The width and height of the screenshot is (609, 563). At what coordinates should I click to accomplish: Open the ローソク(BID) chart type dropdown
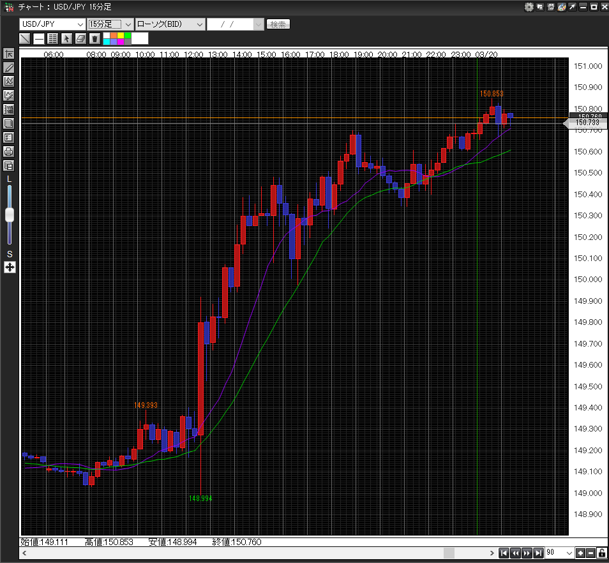pyautogui.click(x=170, y=24)
